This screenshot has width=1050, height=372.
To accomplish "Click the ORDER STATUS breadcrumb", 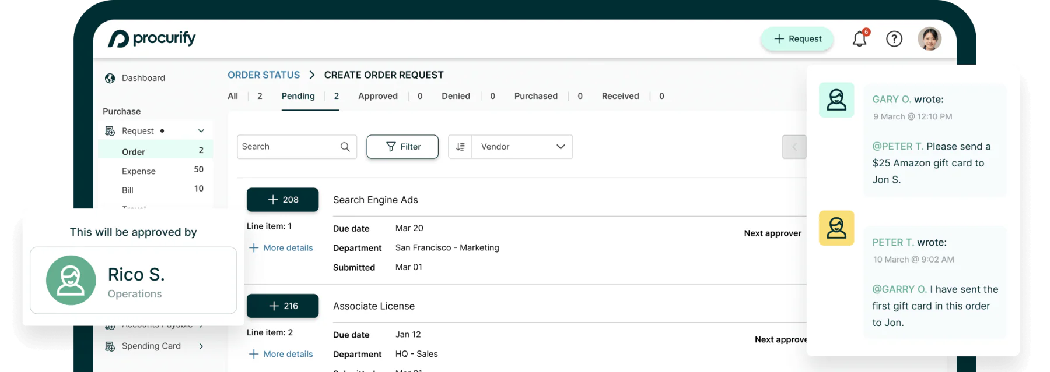I will click(264, 75).
